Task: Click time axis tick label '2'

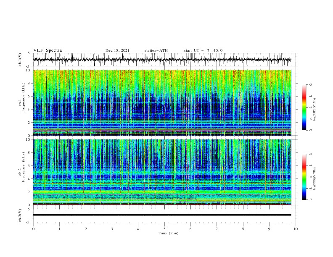Action: [x=86, y=229]
